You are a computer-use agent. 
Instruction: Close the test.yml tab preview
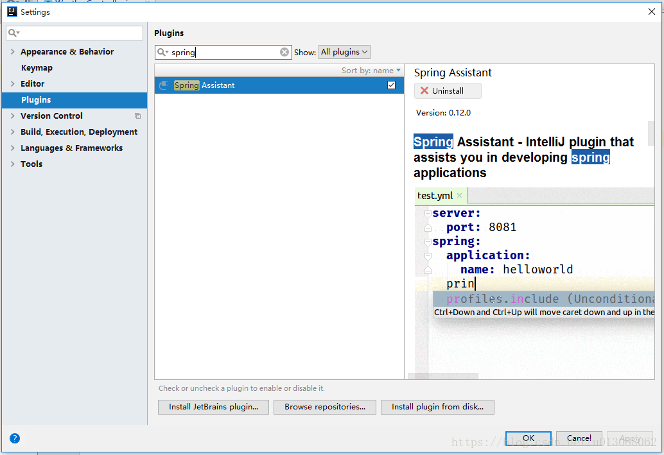click(x=459, y=196)
